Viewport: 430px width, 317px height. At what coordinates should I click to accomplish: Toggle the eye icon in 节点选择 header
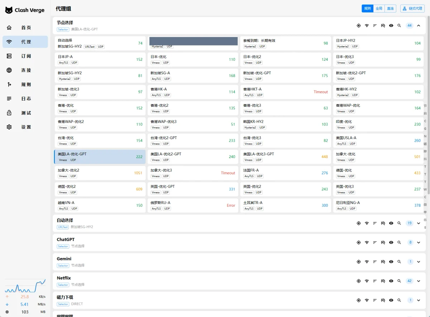pyautogui.click(x=391, y=25)
